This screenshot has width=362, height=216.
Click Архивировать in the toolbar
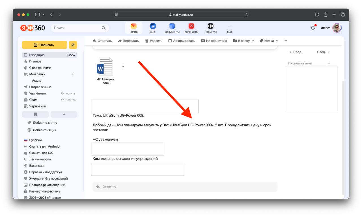pos(182,41)
